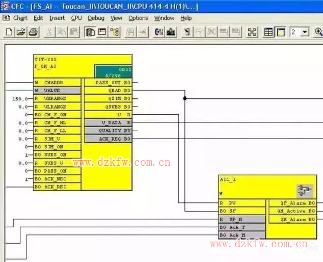Select the QUALITY output pin
Image resolution: width=323 pixels, height=262 pixels.
point(108,130)
